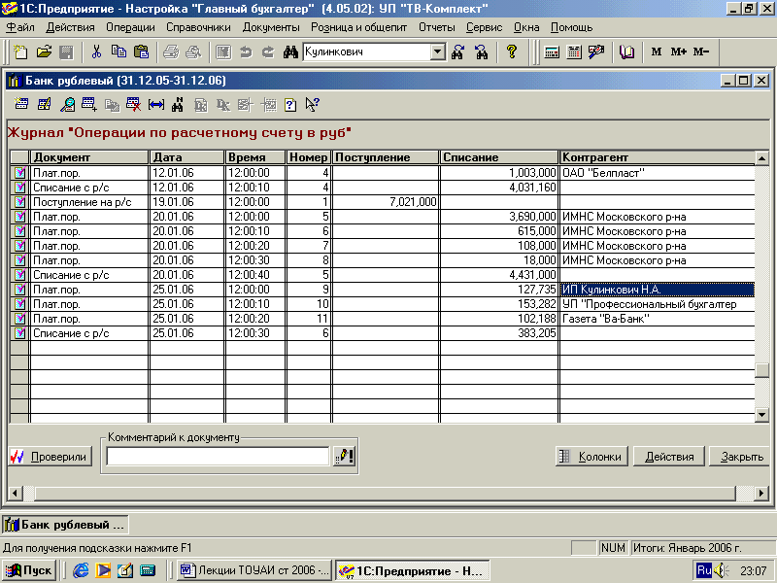Click the Redo arrow icon
777x583 pixels.
point(268,51)
